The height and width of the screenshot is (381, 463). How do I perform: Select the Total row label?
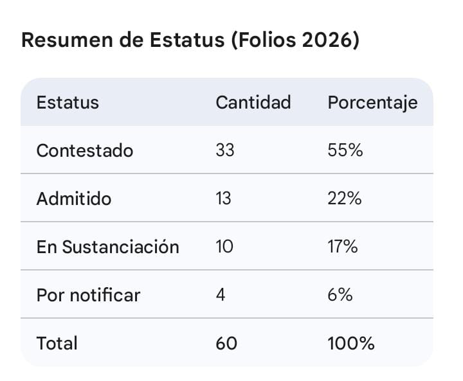pos(57,343)
